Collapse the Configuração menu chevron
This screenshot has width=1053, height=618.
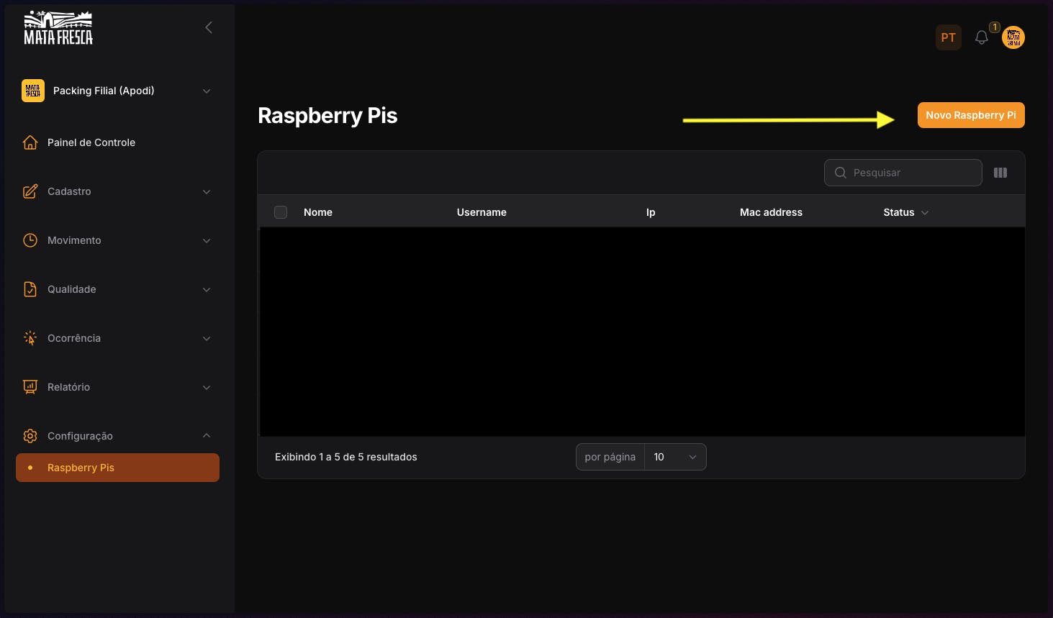(x=207, y=436)
